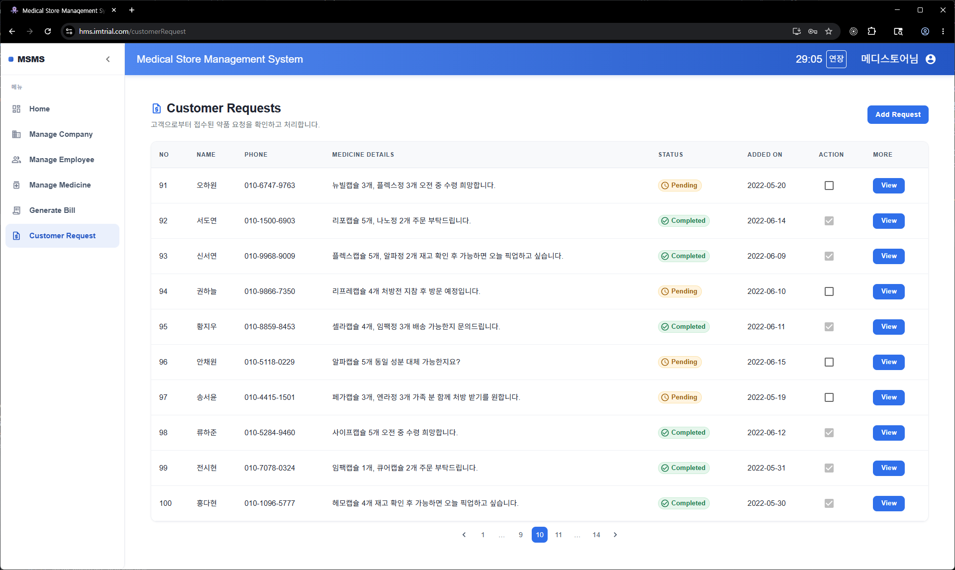Check the action box for 권하늘 row
Image resolution: width=955 pixels, height=570 pixels.
pos(829,291)
